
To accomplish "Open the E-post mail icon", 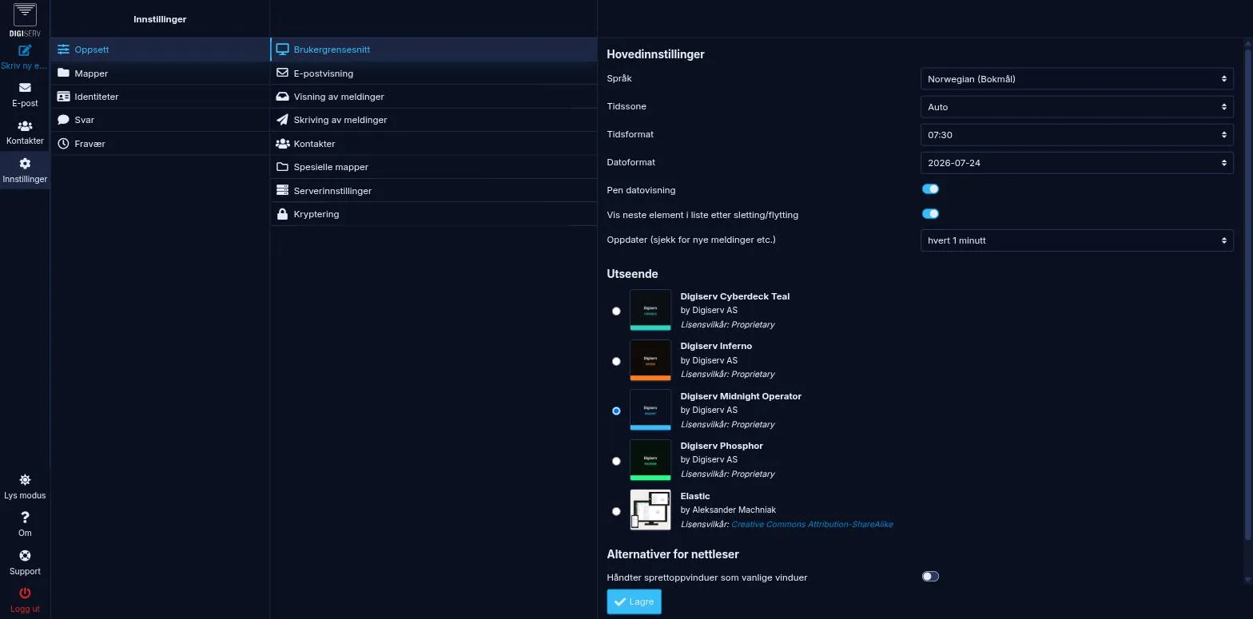I will point(25,88).
